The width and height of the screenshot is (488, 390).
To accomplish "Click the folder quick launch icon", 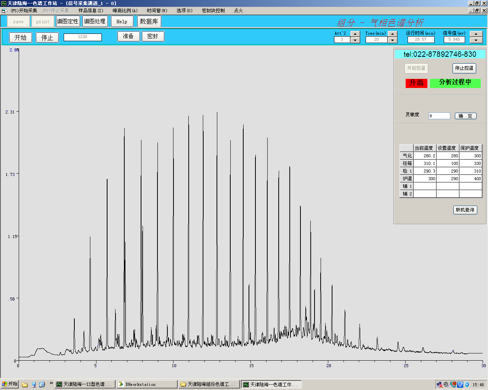I will coord(25,385).
